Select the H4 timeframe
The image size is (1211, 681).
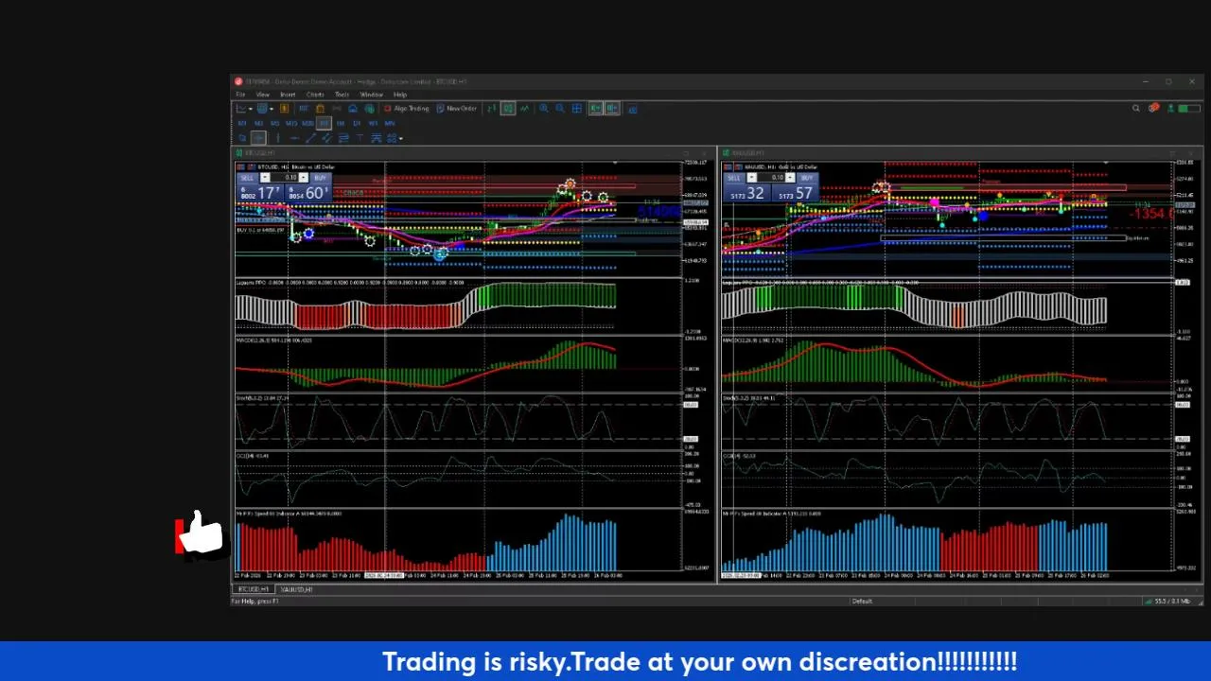point(341,123)
